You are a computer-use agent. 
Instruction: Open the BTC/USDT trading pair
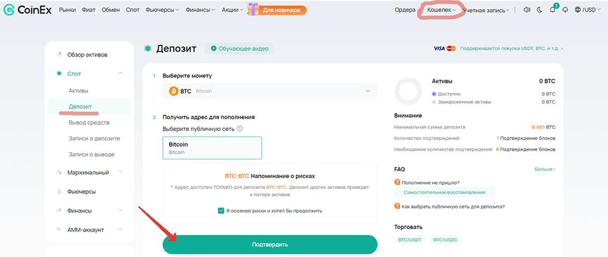pos(409,240)
